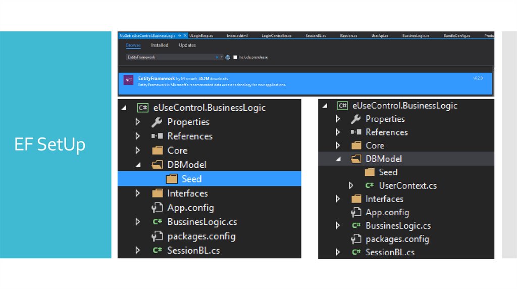Select BussinesLogic.cs in the right tree
The image size is (517, 290).
[398, 226]
